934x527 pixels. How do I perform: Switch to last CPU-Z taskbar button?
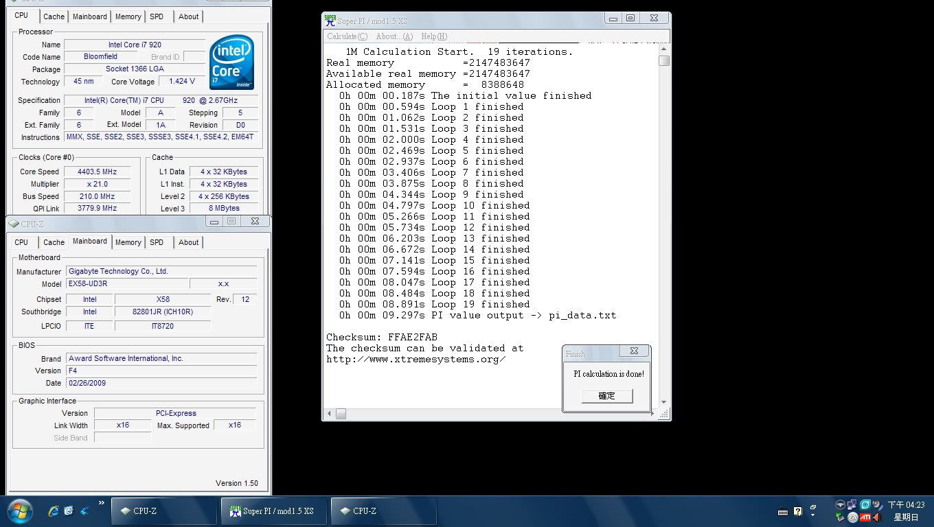pos(384,511)
